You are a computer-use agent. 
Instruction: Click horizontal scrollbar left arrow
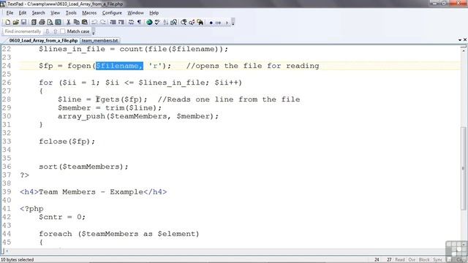7,251
